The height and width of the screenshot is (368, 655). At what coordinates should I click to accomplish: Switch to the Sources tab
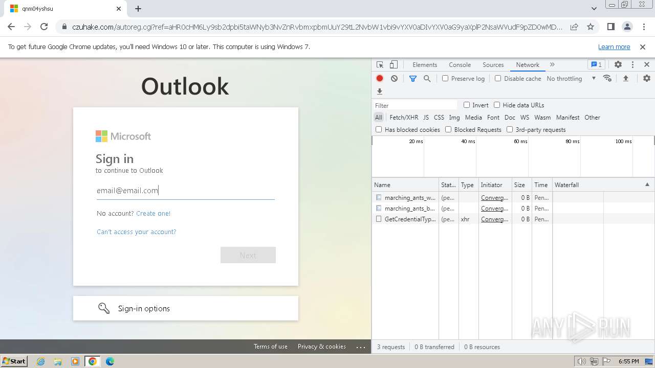(493, 65)
